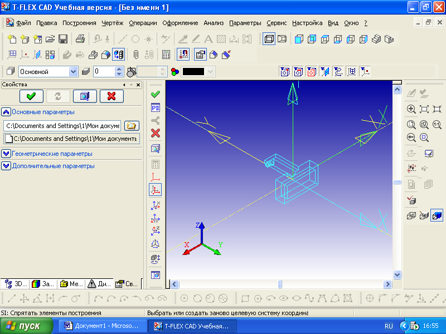Expand the Геометрические параметры section
The image size is (446, 334).
[x=6, y=154]
